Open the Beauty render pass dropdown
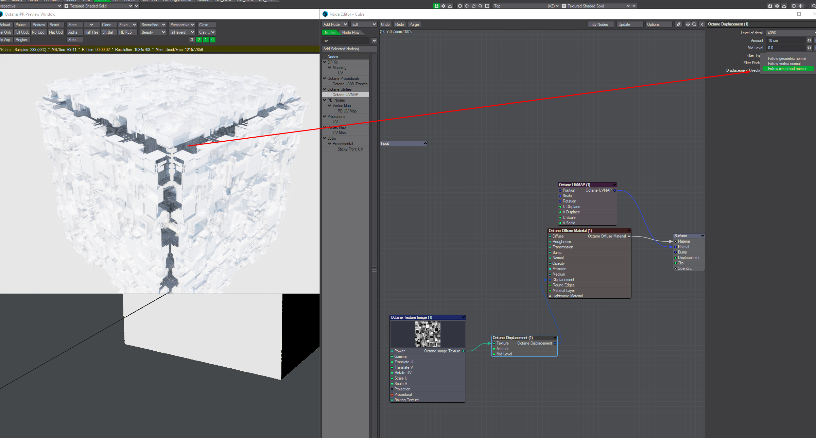Screen dimensions: 816x438 coord(153,32)
